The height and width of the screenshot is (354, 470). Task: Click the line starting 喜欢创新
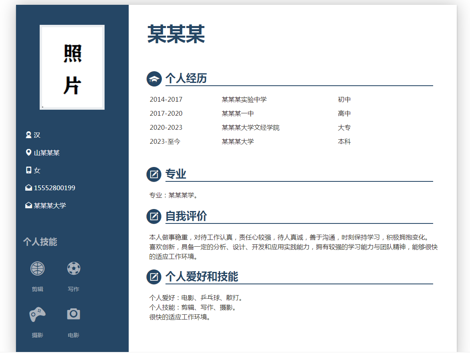(x=293, y=247)
